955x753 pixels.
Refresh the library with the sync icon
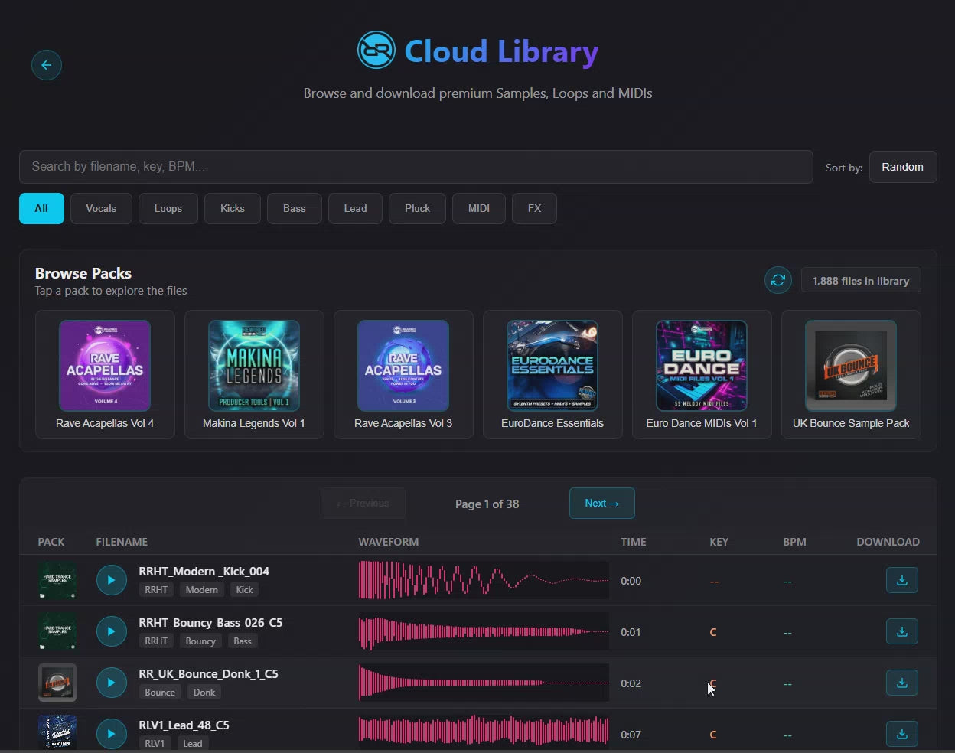(x=778, y=280)
